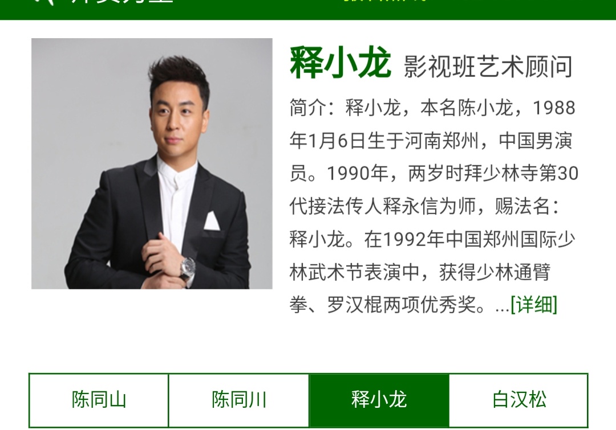Click the white site title in the header
616x430 pixels.
(122, 2)
